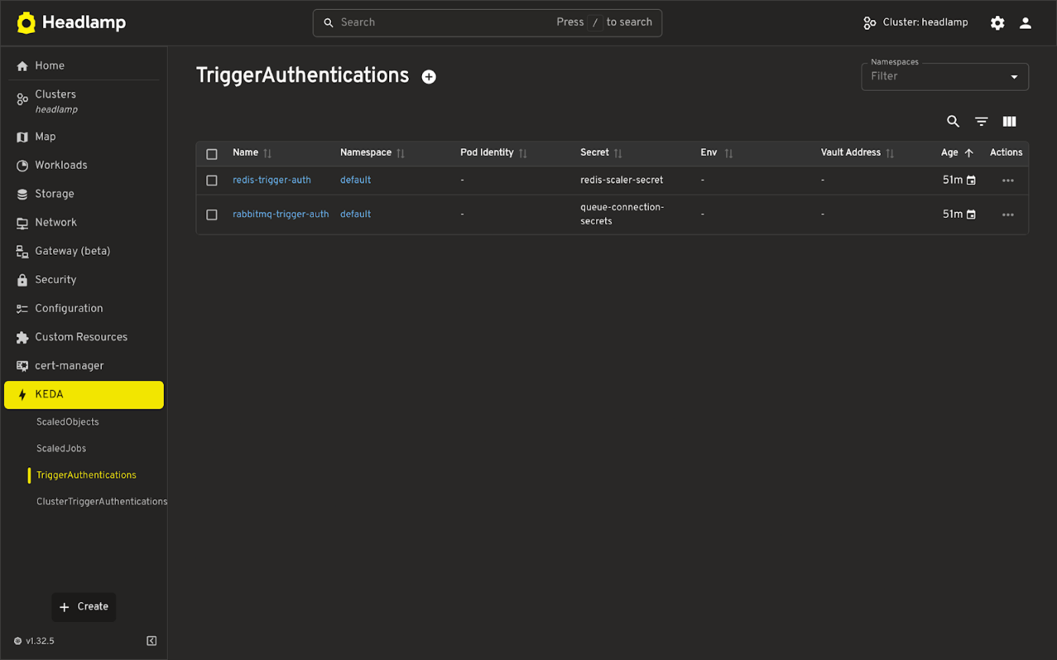Go to Workloads in the sidebar
Image resolution: width=1057 pixels, height=660 pixels.
pos(83,165)
